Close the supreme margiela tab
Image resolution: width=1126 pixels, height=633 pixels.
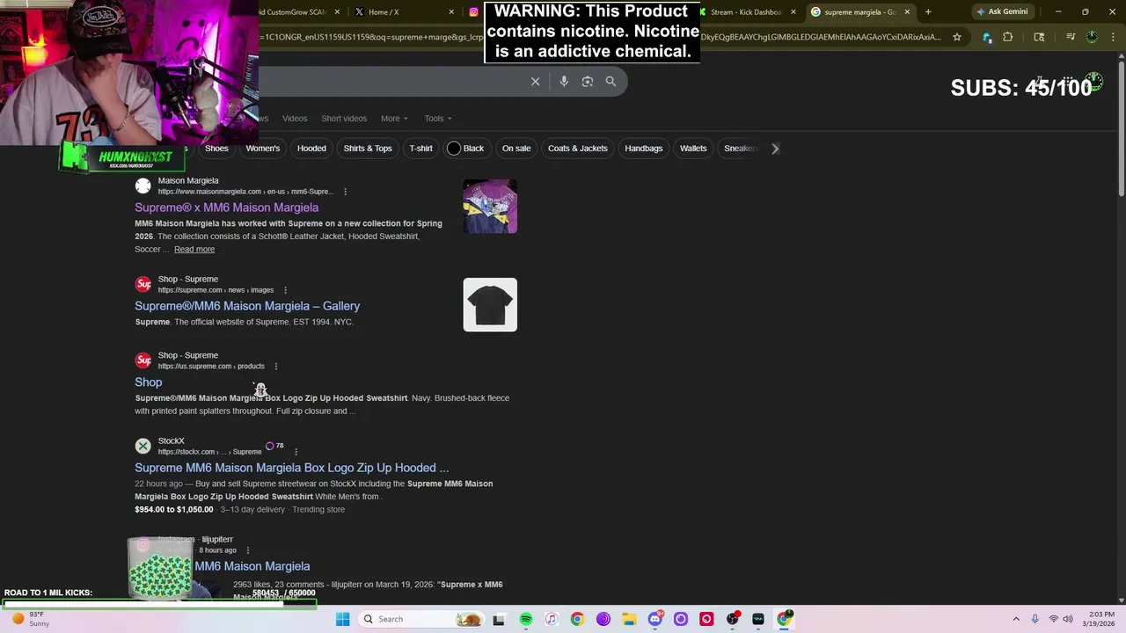click(907, 12)
